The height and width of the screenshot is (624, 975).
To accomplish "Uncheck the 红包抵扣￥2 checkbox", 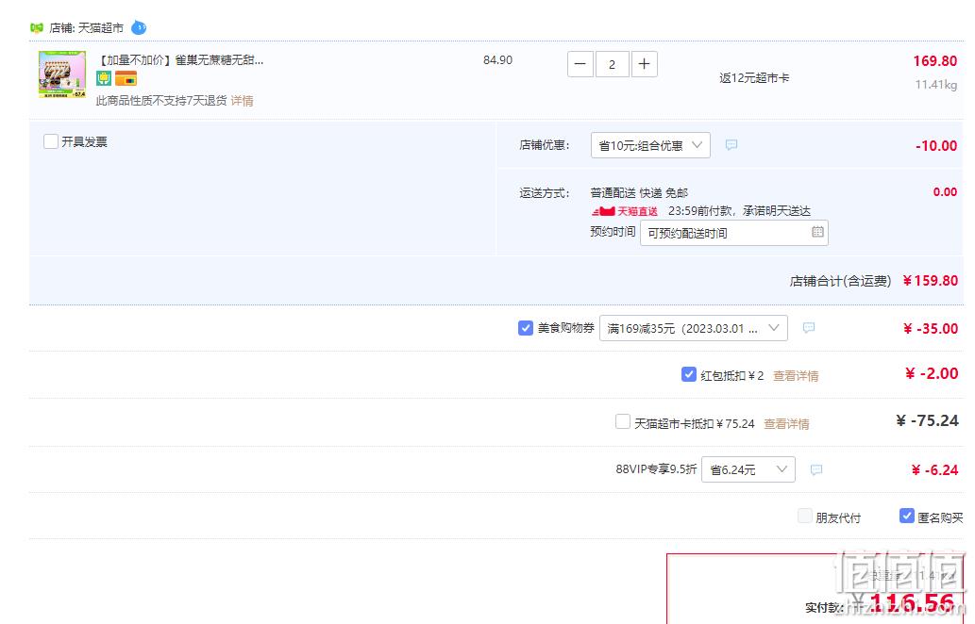I will pyautogui.click(x=688, y=374).
